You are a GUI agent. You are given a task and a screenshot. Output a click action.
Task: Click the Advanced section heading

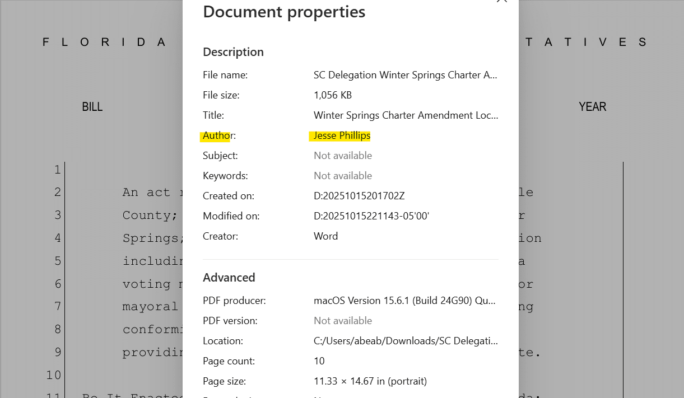(x=229, y=278)
